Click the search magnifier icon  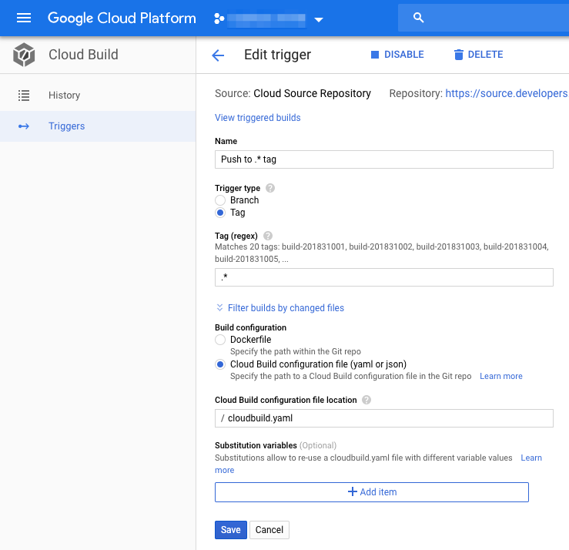tap(418, 18)
